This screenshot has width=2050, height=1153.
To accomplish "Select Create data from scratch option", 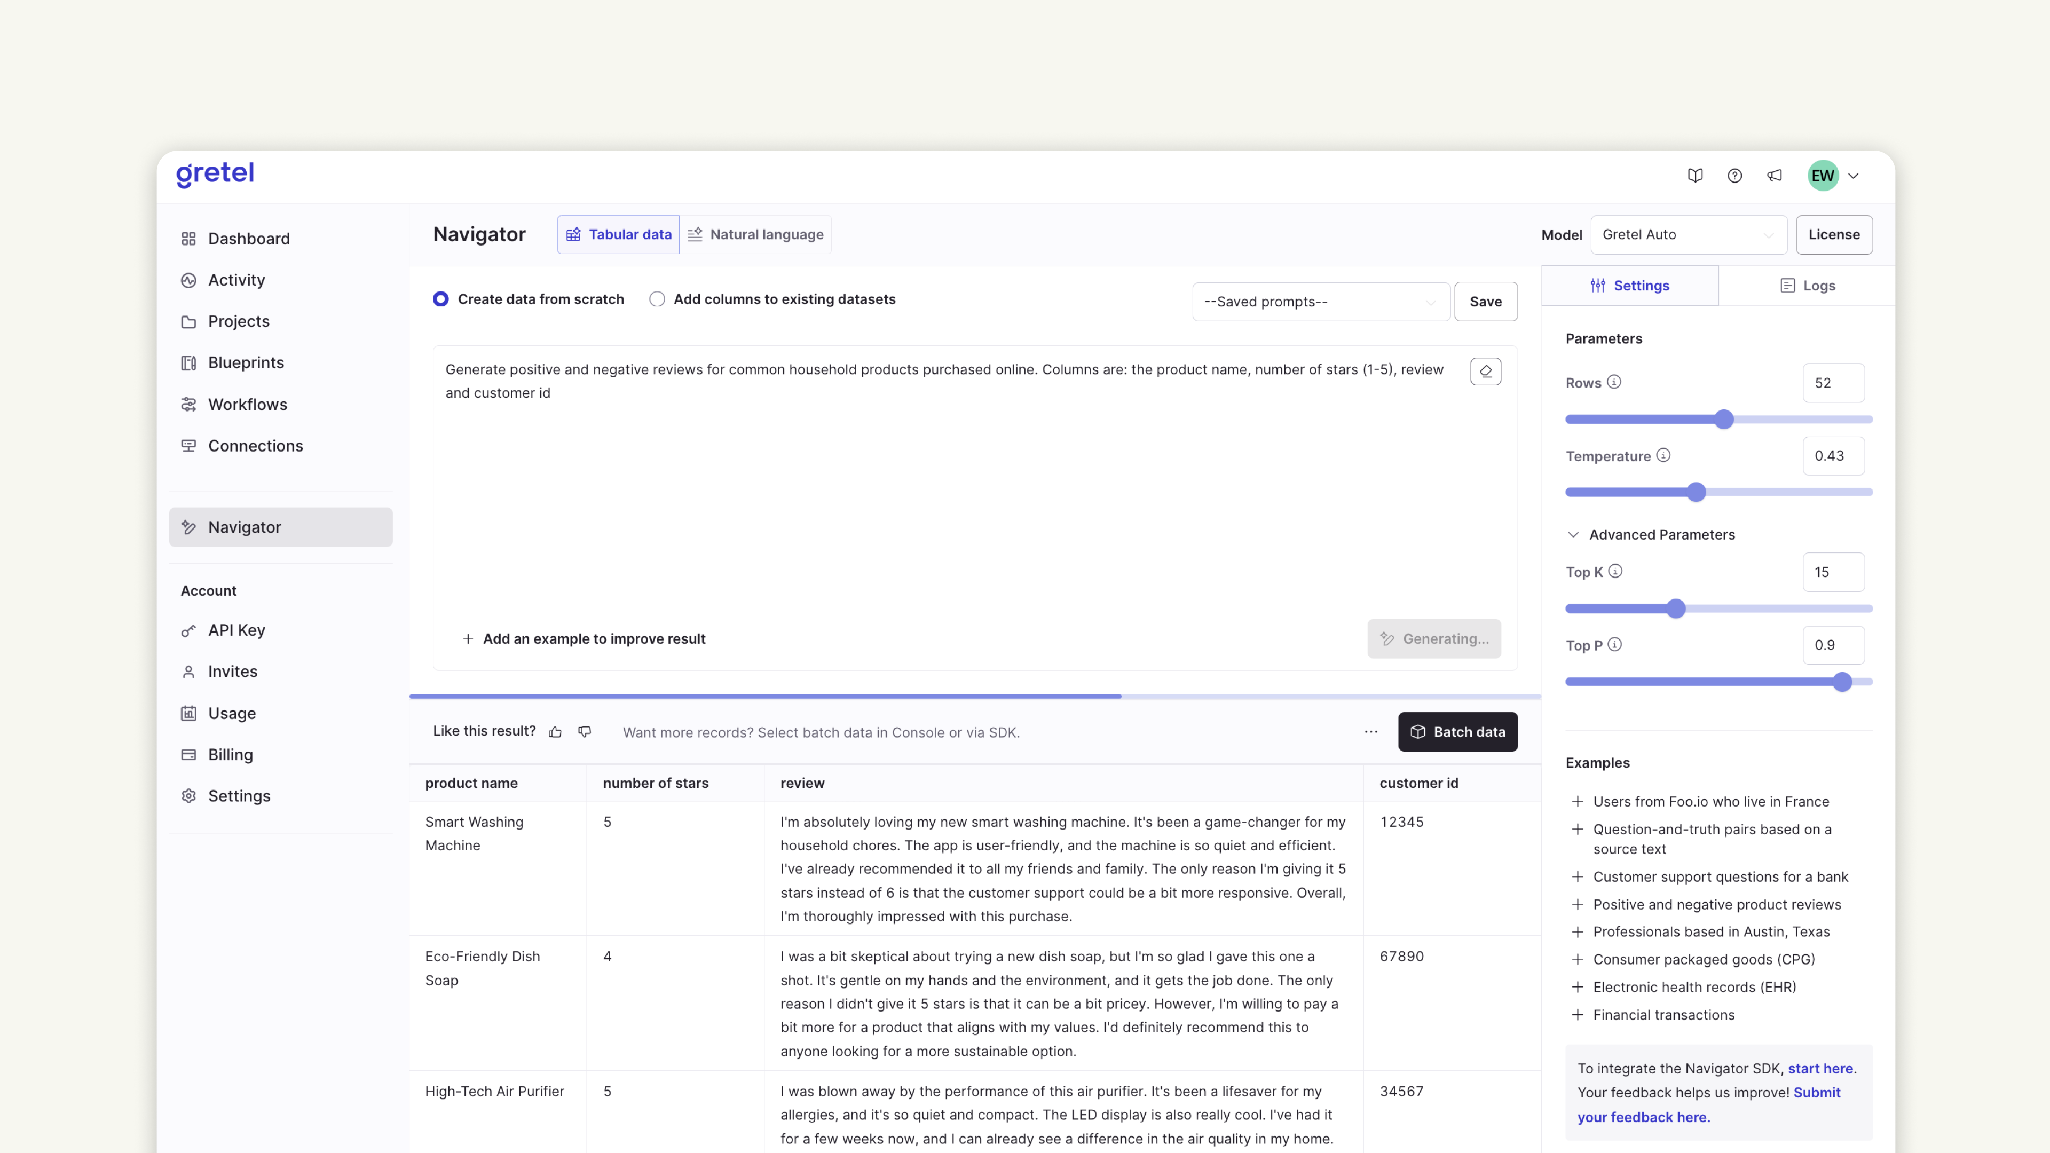I will click(441, 299).
